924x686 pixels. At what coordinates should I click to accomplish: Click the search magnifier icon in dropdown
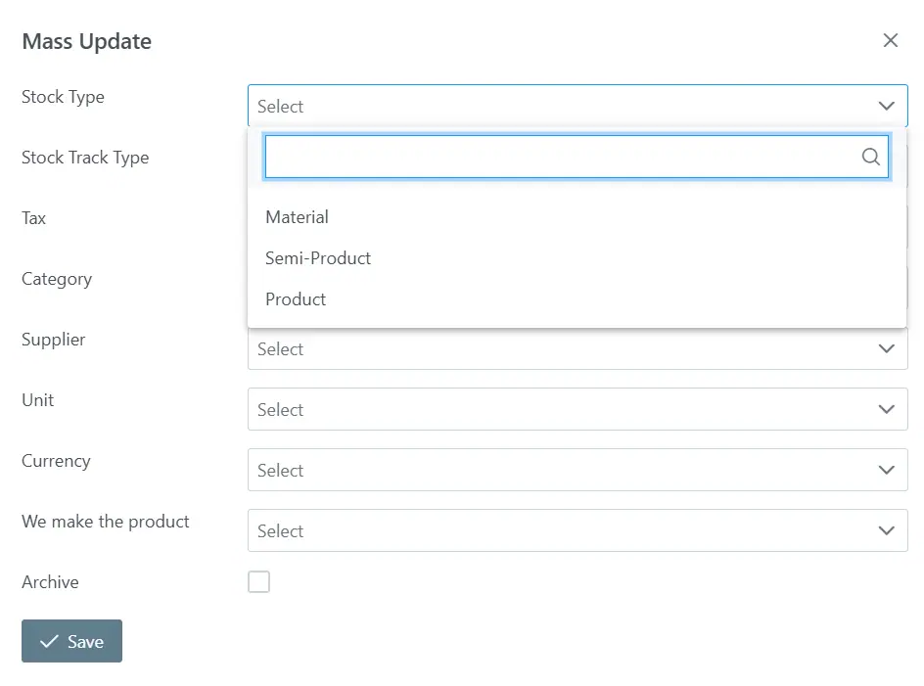tap(870, 157)
